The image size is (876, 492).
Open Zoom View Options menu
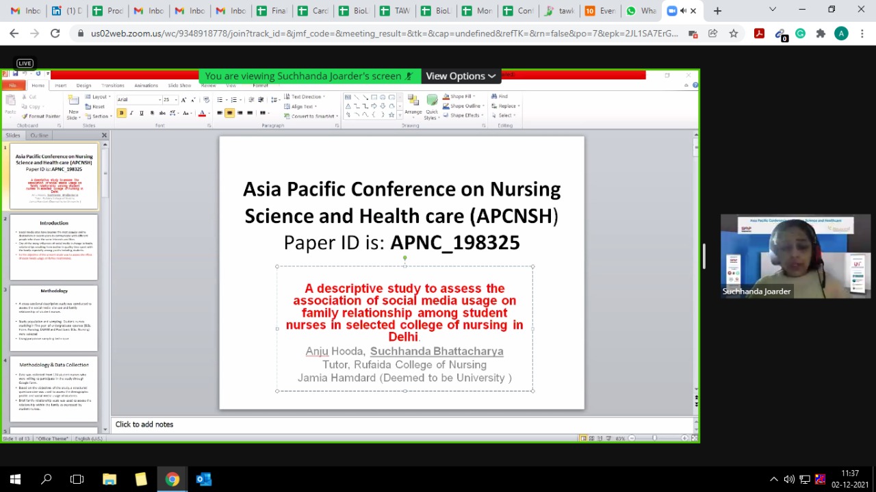(460, 76)
